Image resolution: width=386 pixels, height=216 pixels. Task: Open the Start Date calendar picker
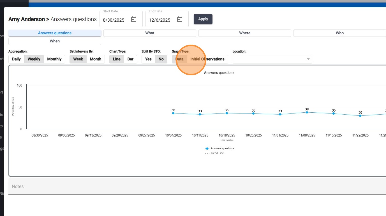click(134, 19)
